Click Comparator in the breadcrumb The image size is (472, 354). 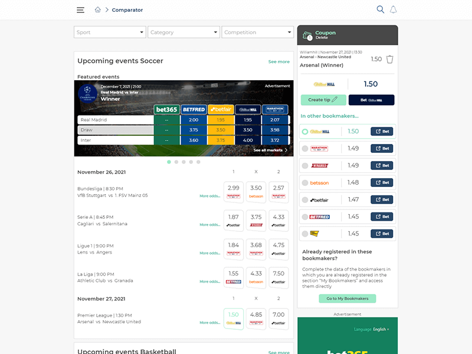(x=127, y=10)
